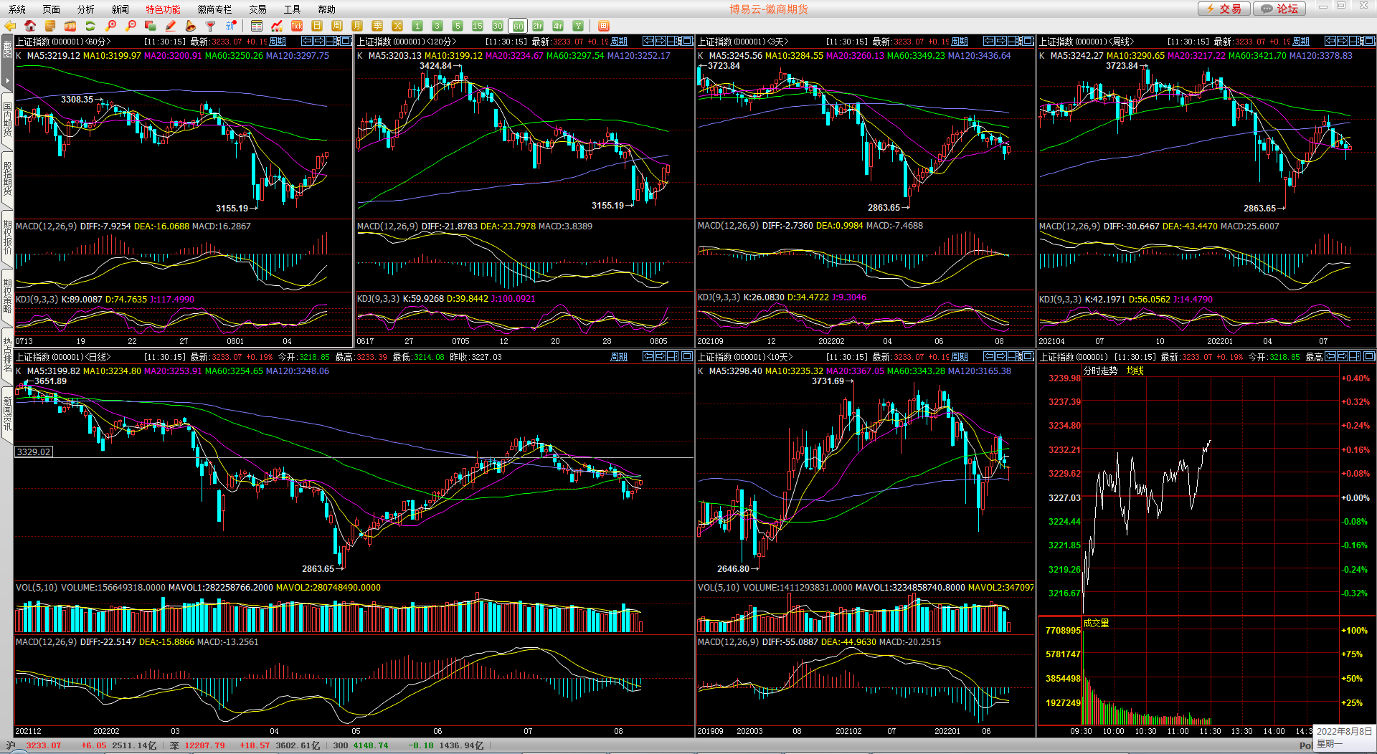The width and height of the screenshot is (1377, 754).
Task: Switch to the 热点排名 side tab
Action: (7, 355)
